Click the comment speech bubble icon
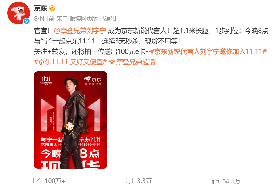Viewport: 273px width, 188px height. pyautogui.click(x=129, y=181)
